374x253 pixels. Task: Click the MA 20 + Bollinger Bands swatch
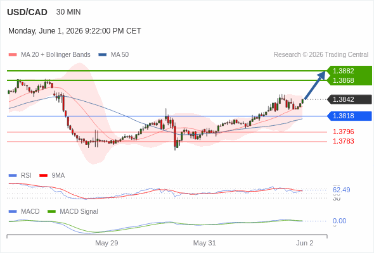pos(13,55)
